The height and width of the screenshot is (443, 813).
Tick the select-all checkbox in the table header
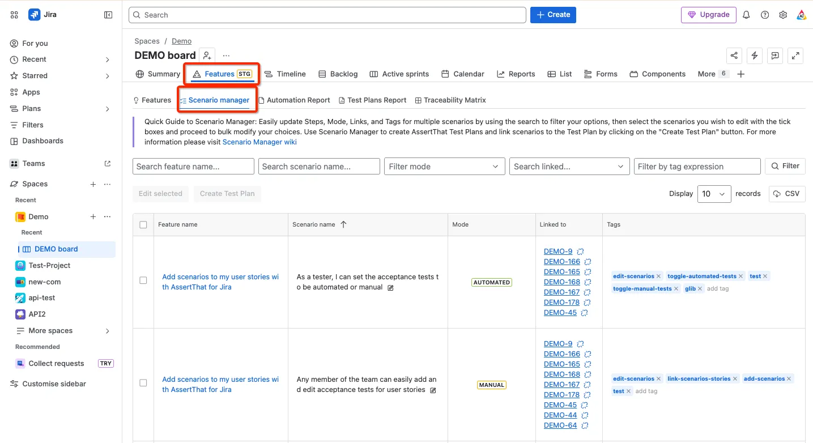click(x=143, y=225)
